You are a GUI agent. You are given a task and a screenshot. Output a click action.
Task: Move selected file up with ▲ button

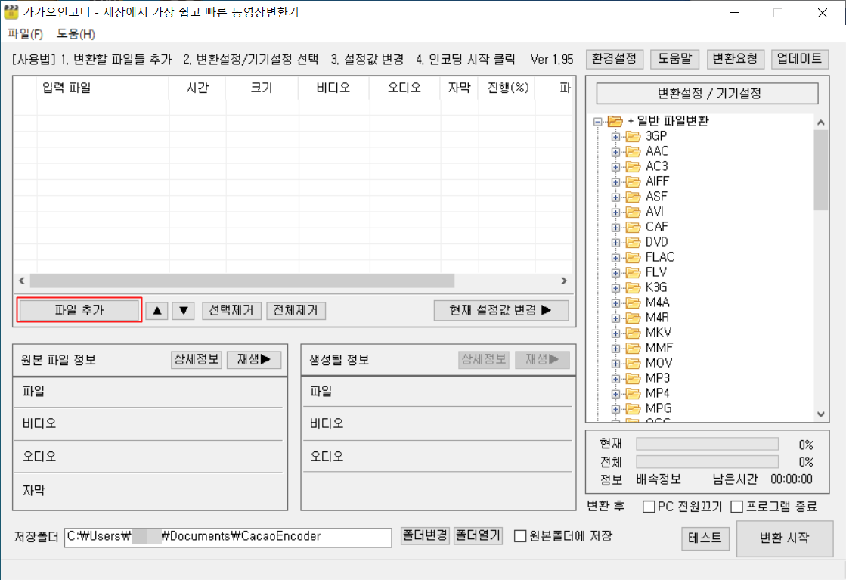click(x=157, y=310)
